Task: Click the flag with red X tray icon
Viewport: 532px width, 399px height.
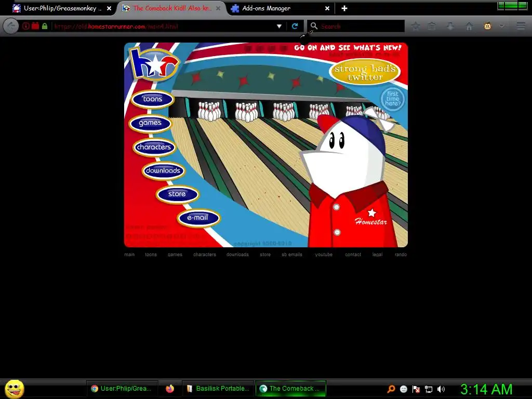Action: click(x=416, y=389)
